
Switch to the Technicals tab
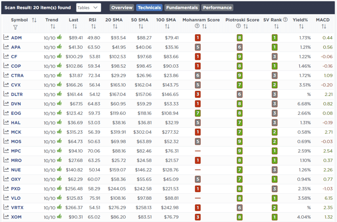[149, 8]
